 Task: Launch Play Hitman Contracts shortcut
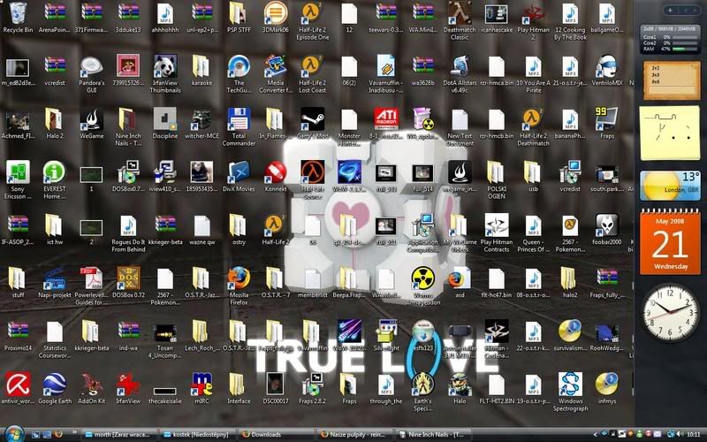point(497,225)
